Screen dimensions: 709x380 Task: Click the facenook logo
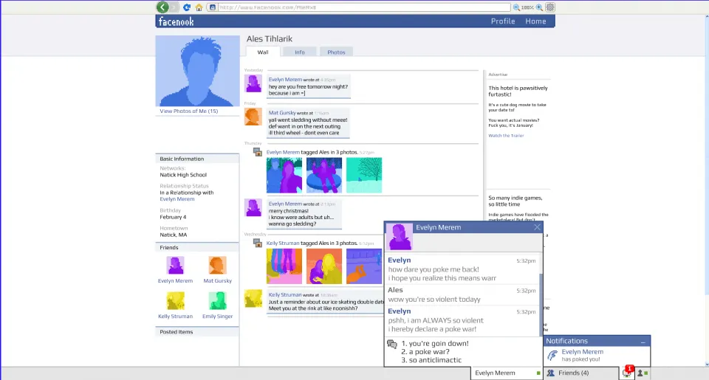click(x=177, y=21)
